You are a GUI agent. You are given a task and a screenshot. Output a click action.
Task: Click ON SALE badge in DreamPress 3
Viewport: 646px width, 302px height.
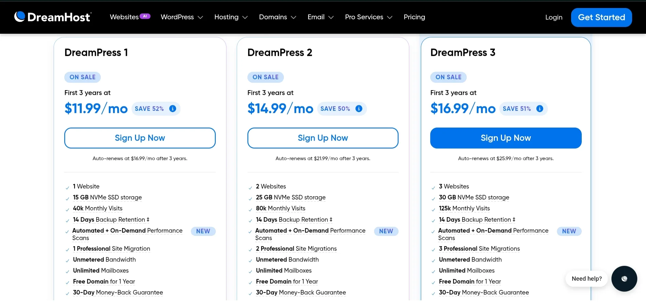click(x=448, y=77)
